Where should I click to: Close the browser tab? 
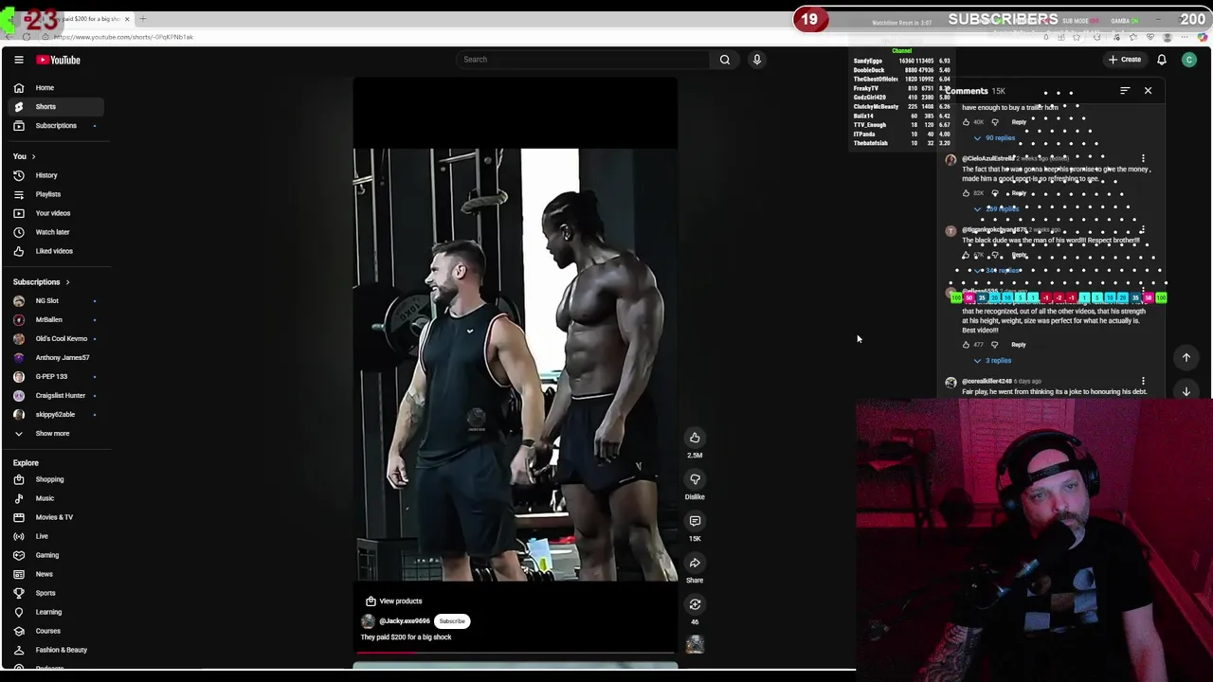point(127,19)
